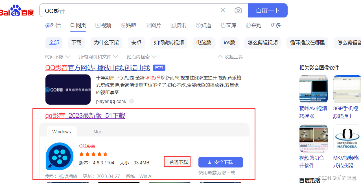361x183 pixels.
Task: Go to the 知道 tab
Action: [x=204, y=25]
